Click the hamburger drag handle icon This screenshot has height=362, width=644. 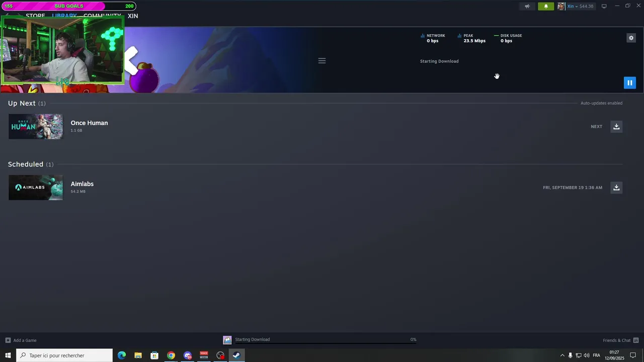pyautogui.click(x=322, y=61)
